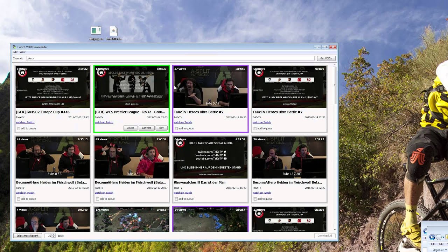Select the 24 views thumbnail, 0:02:57

click(x=210, y=219)
